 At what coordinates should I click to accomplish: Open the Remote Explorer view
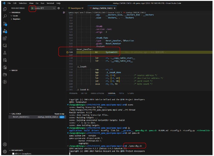4,46
